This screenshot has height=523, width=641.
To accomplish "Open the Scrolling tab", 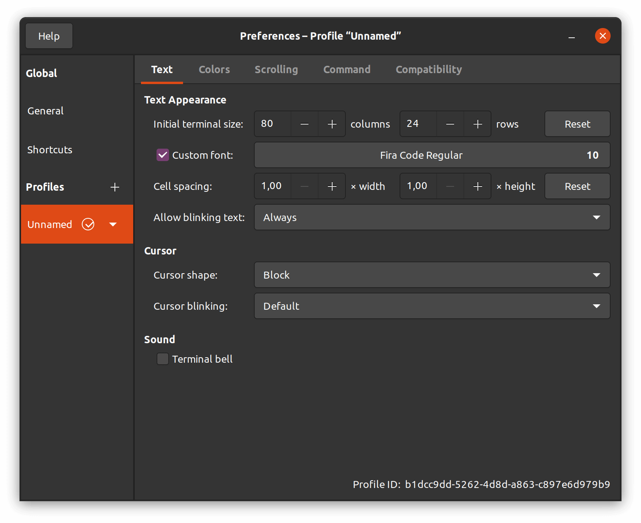I will 276,70.
